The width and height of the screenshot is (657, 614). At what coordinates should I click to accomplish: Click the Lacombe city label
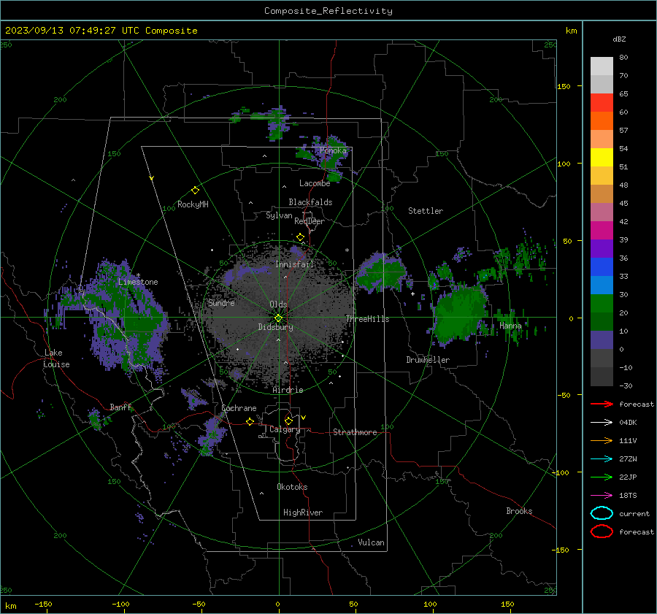[315, 183]
